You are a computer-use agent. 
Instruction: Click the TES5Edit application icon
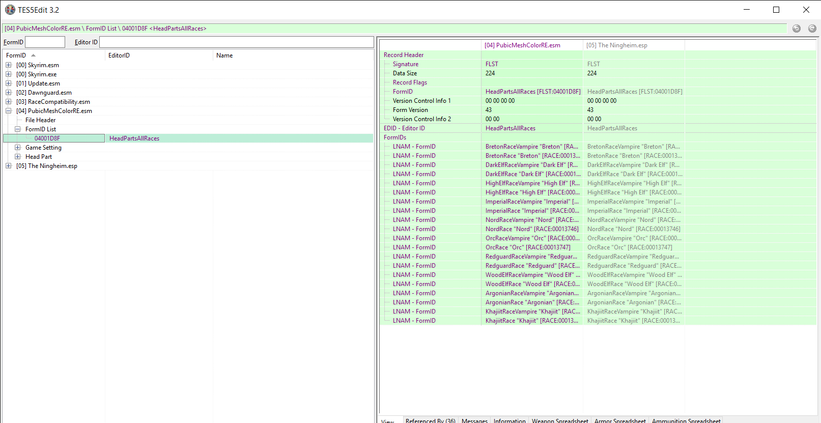click(10, 10)
